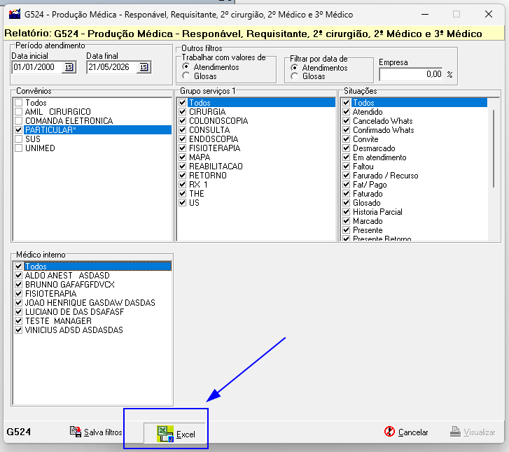The image size is (509, 452).
Task: Check UNIMED convênio
Action: (x=18, y=148)
